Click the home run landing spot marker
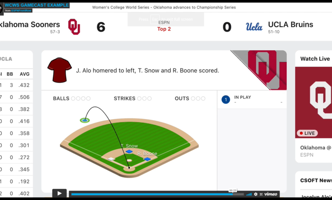Viewport: 332px width, 200px height. 85,120
